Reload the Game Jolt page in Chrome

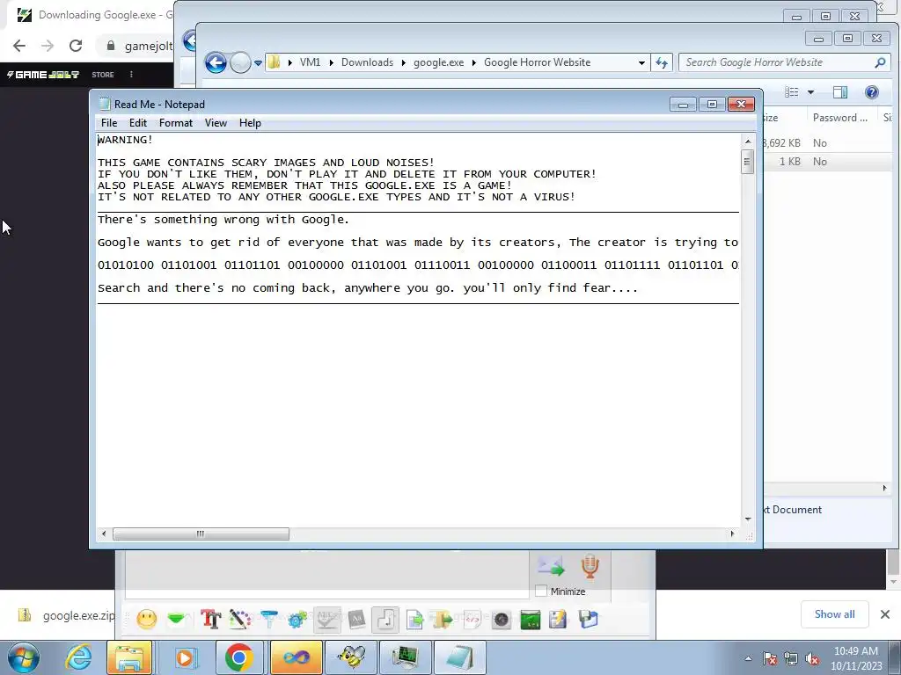(x=76, y=46)
